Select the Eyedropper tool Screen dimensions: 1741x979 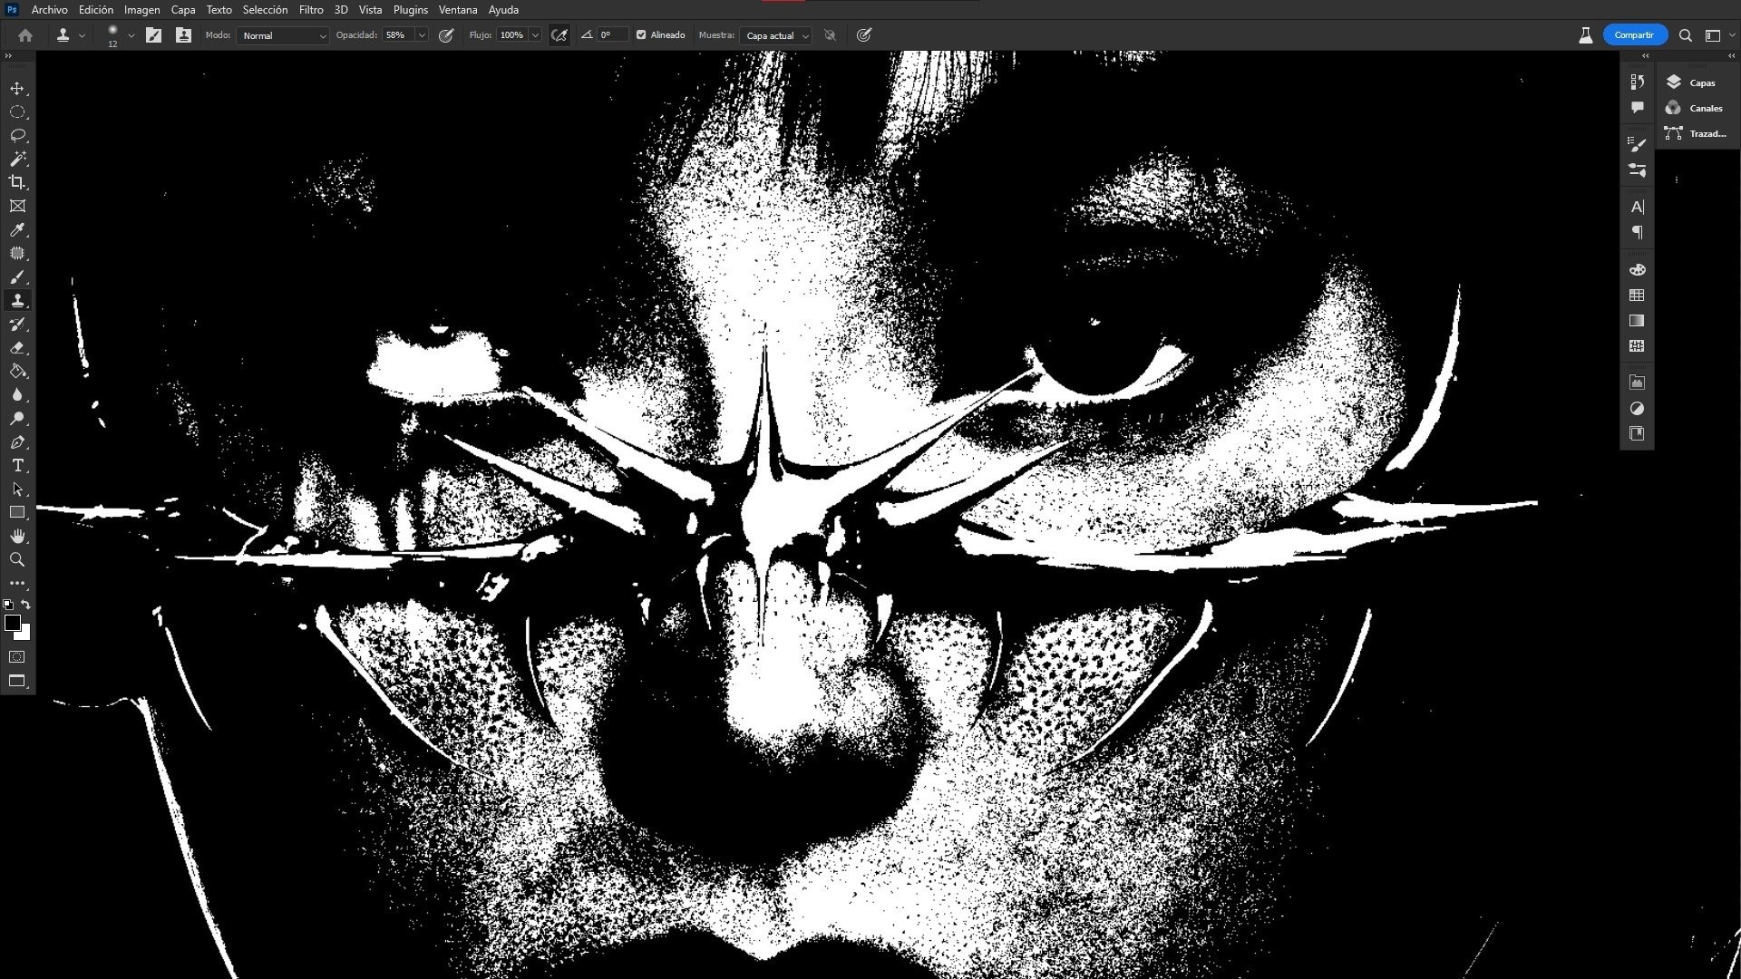click(x=17, y=230)
